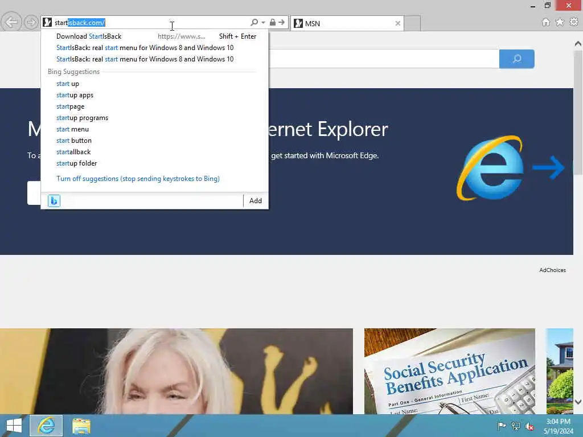Select first StartIsBack real start menu entry
The height and width of the screenshot is (437, 583).
coord(155,48)
